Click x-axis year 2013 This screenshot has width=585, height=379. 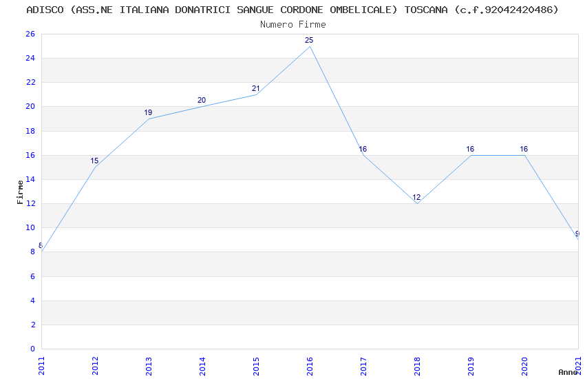[149, 366]
